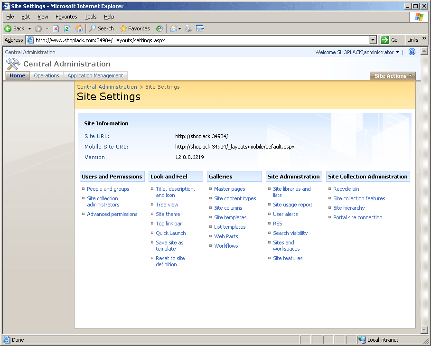This screenshot has width=431, height=346.
Task: Open the Site theme link
Action: (x=168, y=214)
